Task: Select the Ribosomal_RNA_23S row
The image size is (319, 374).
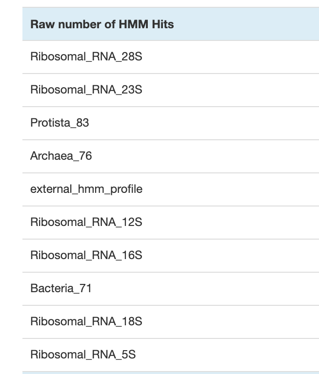Action: (x=86, y=90)
